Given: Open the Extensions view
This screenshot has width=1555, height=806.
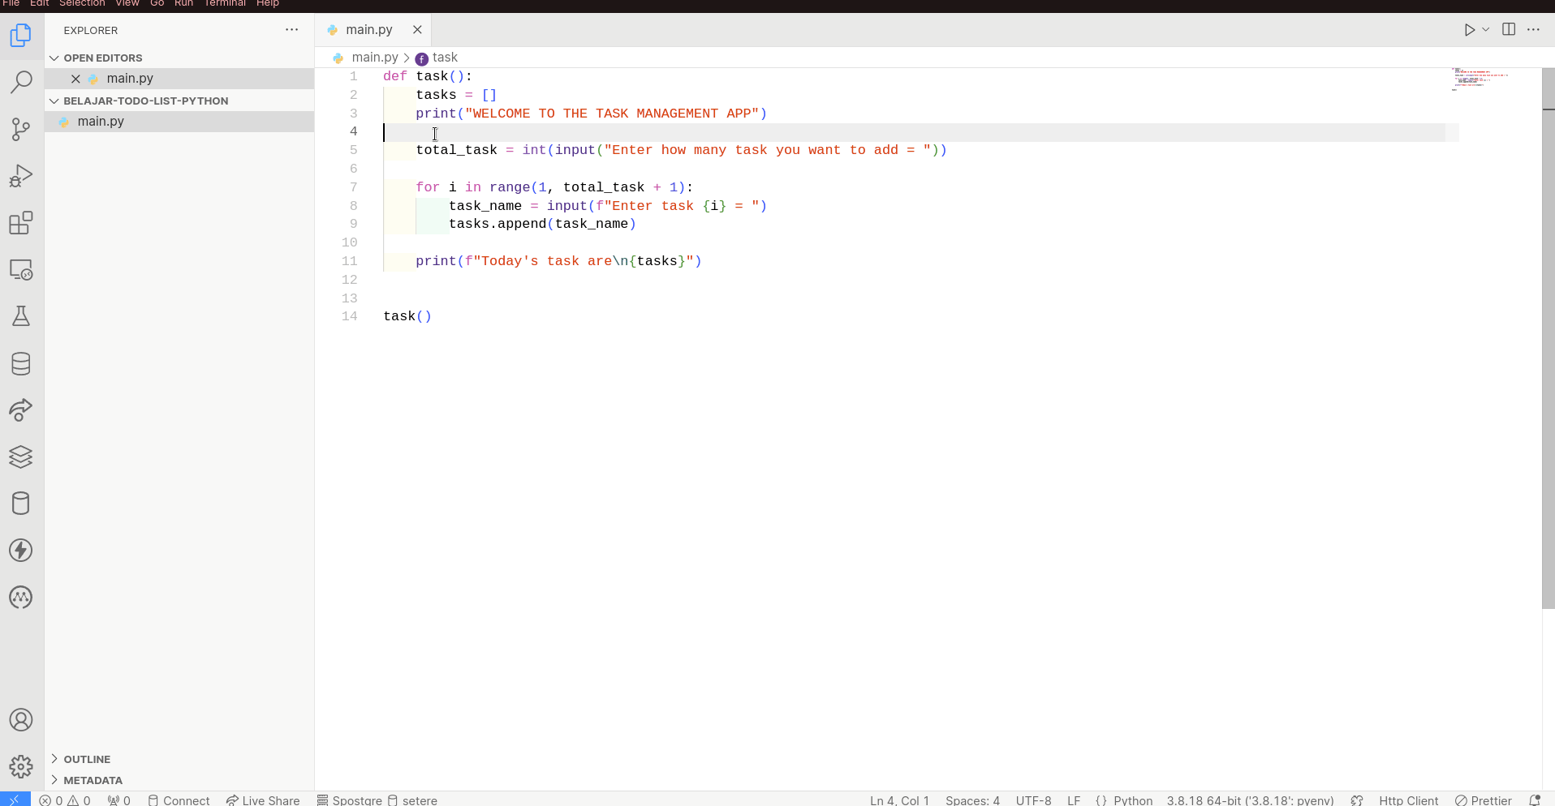Looking at the screenshot, I should coord(21,223).
